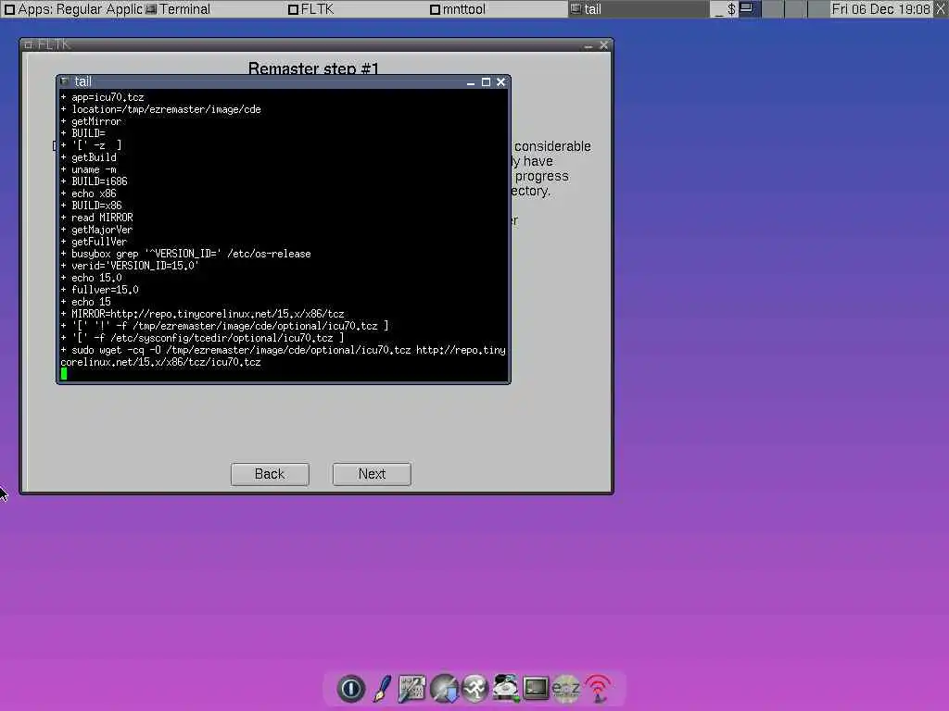
Task: Select the tail taskbar entry
Action: pos(639,9)
